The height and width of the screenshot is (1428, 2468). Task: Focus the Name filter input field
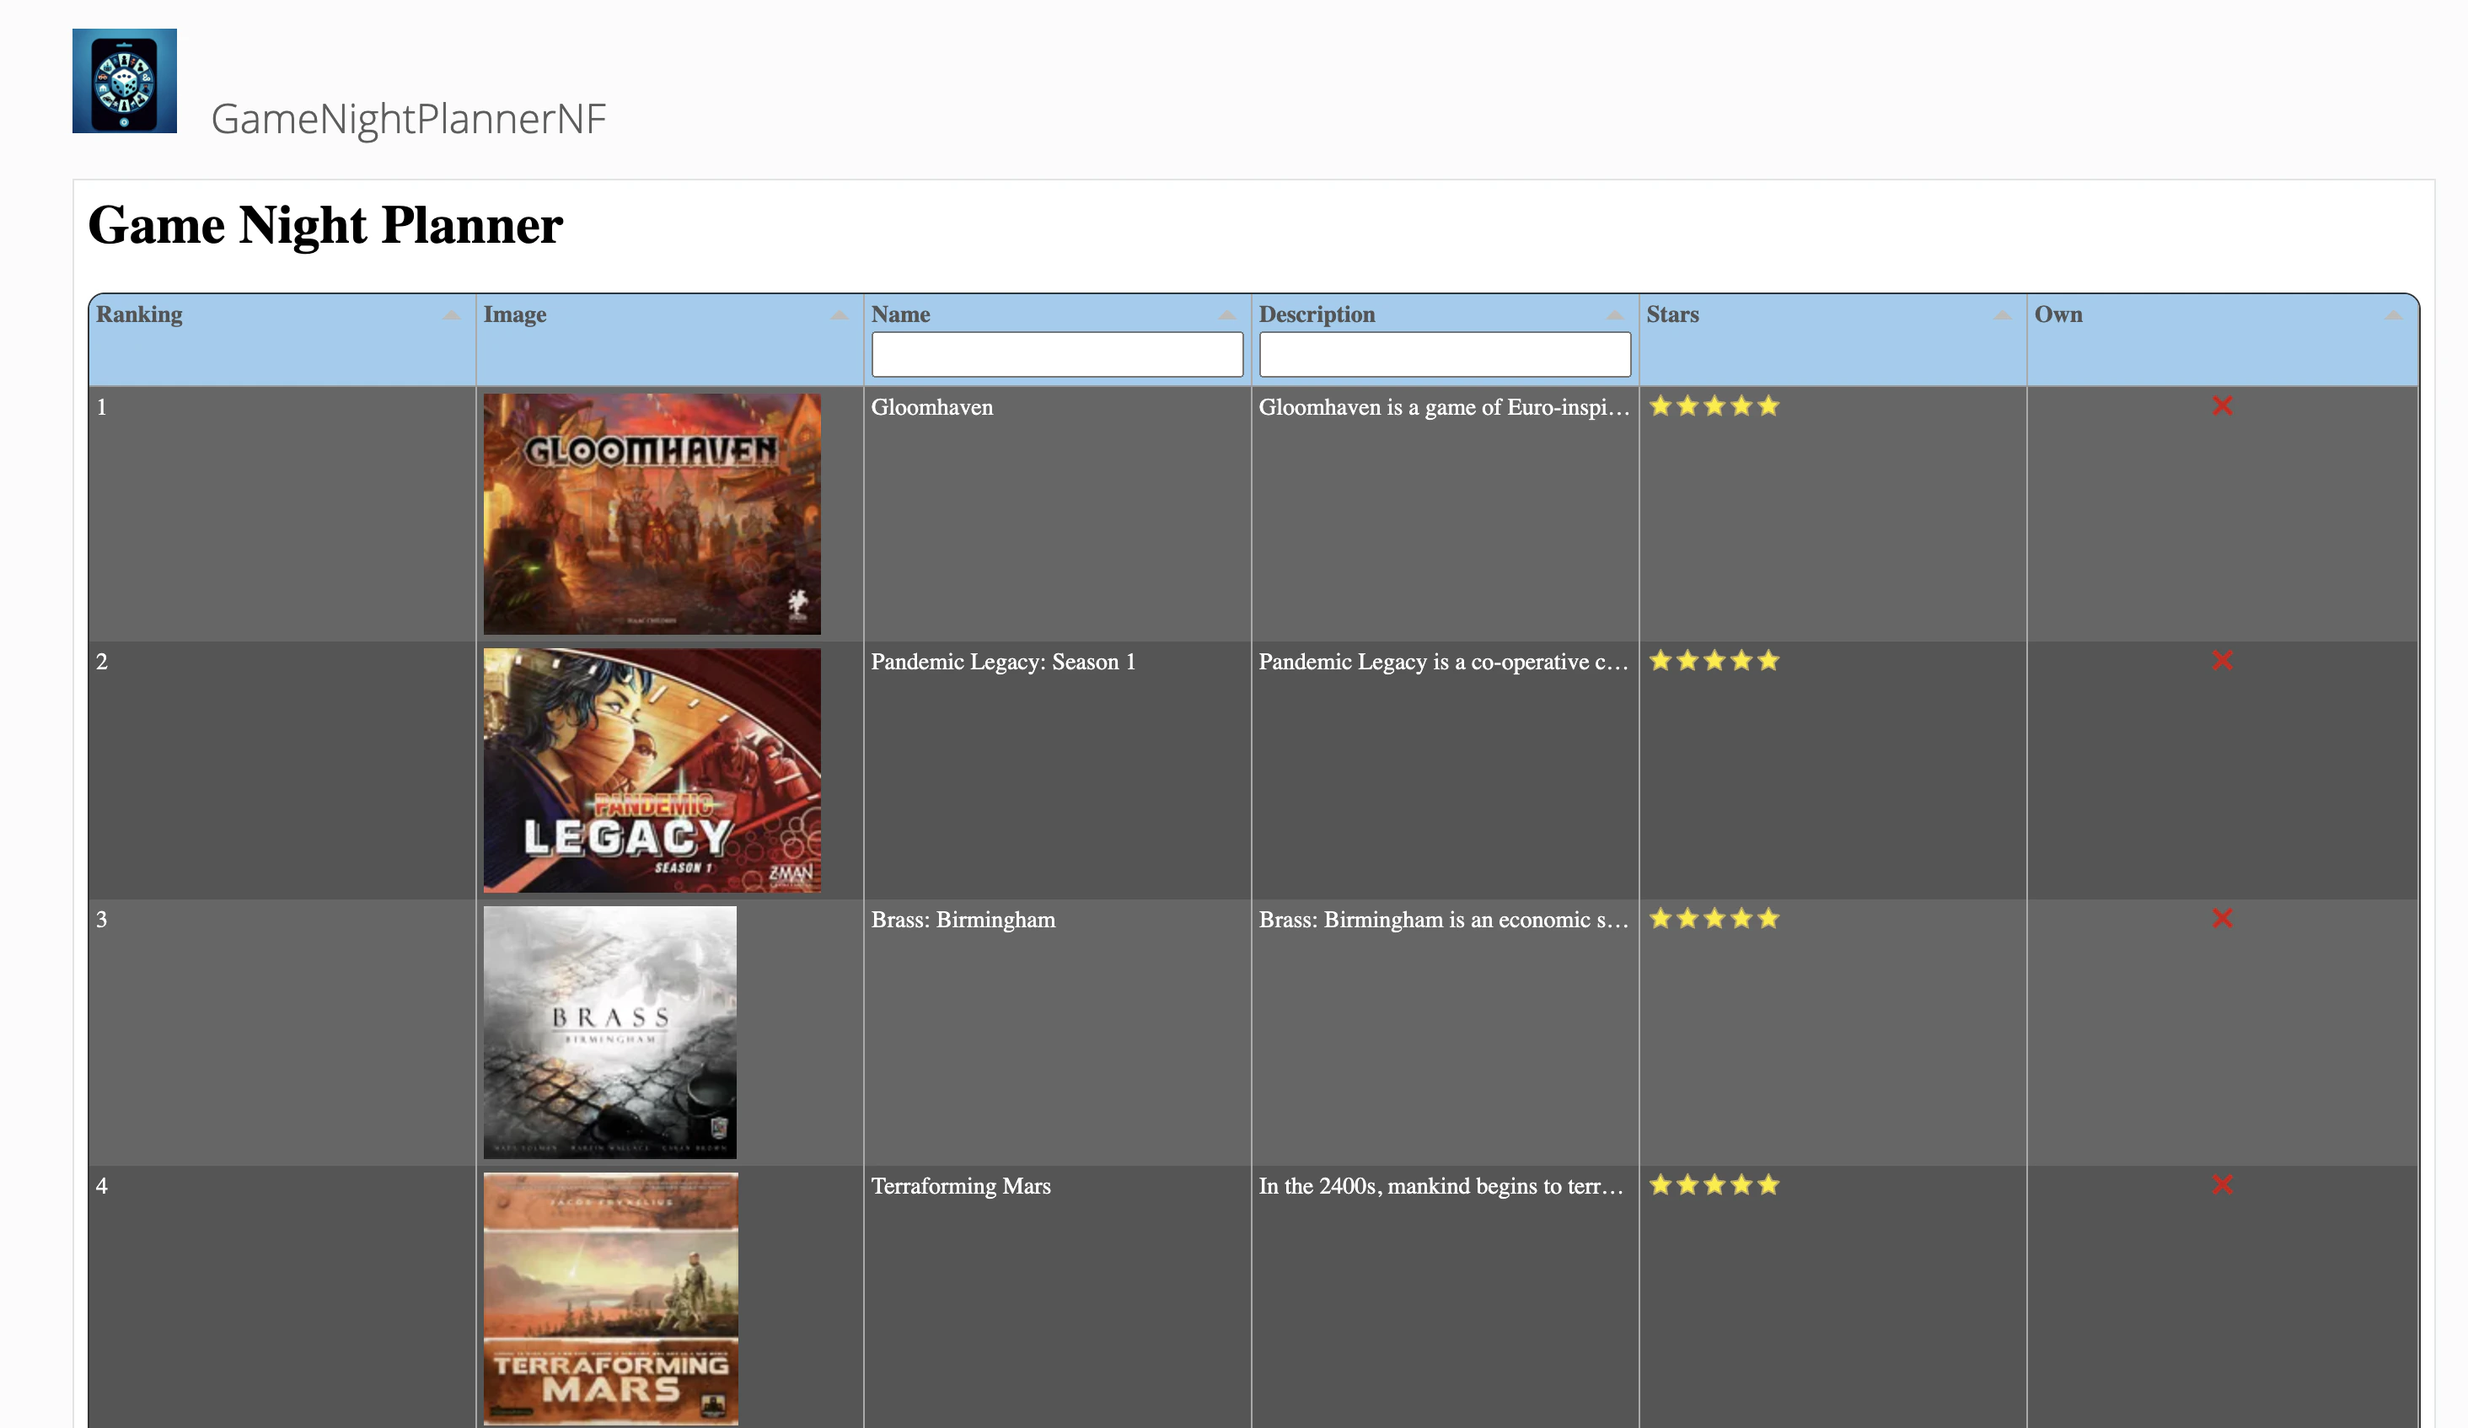click(x=1058, y=355)
